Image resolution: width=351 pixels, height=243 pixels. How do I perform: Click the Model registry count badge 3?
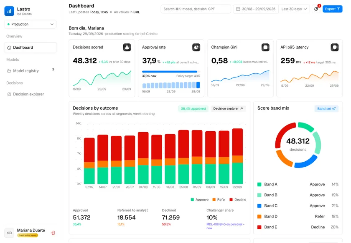tap(53, 70)
